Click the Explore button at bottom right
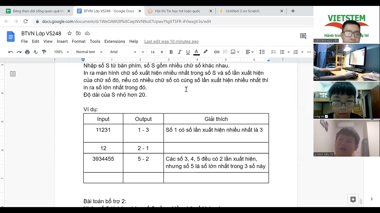The height and width of the screenshot is (213, 380). click(353, 199)
